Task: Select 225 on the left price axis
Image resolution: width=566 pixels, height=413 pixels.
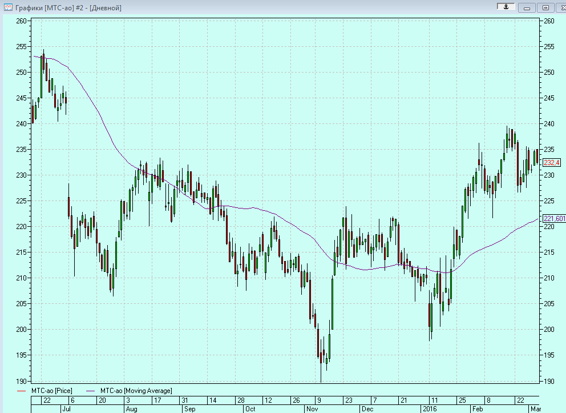Action: [x=21, y=201]
